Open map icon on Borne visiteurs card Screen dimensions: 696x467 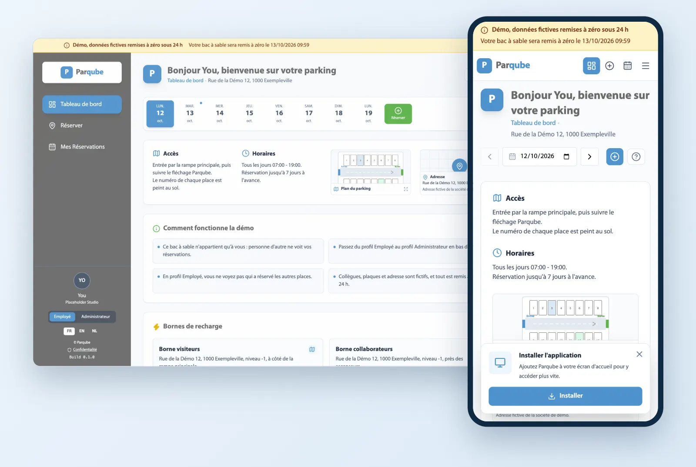tap(312, 349)
